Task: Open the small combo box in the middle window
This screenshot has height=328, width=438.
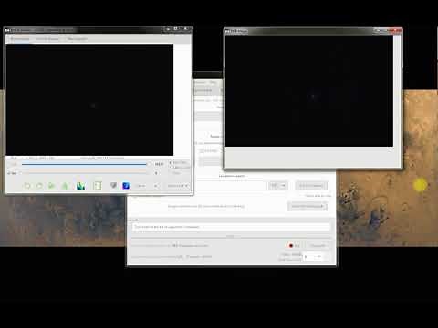Action: (278, 185)
